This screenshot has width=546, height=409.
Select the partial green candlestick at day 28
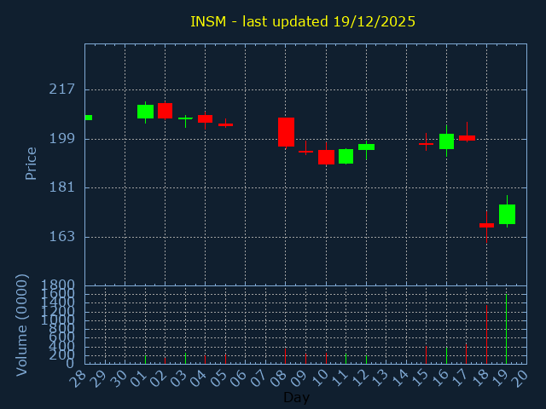[89, 118]
